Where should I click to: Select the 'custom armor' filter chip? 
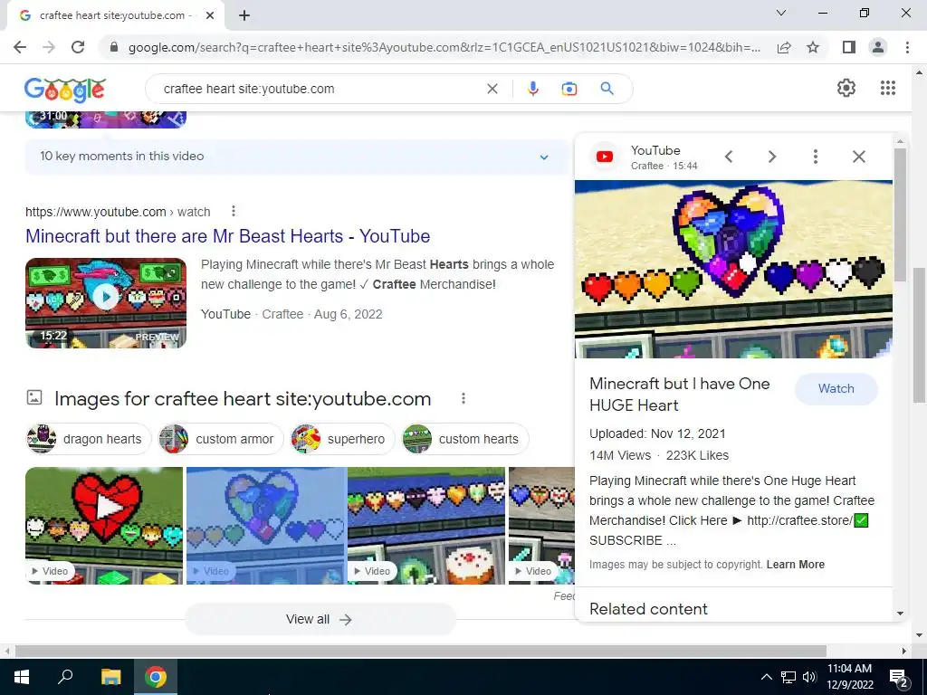221,439
